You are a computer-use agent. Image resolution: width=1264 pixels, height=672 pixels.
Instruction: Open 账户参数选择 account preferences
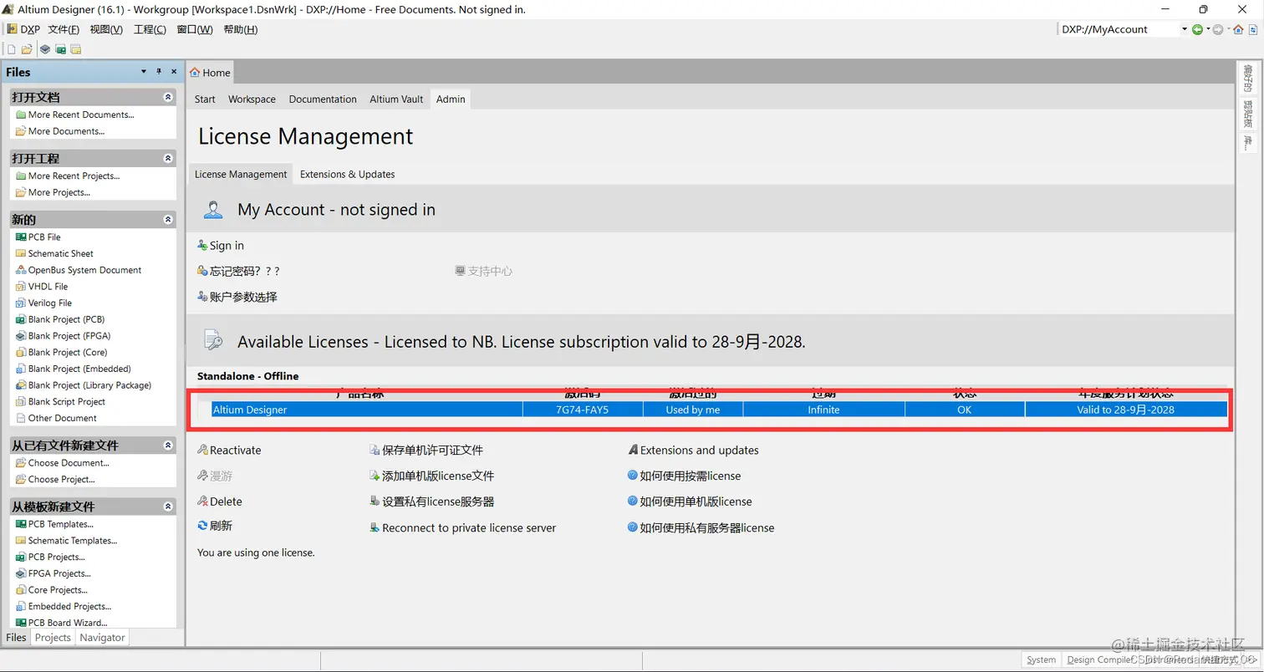coord(237,297)
